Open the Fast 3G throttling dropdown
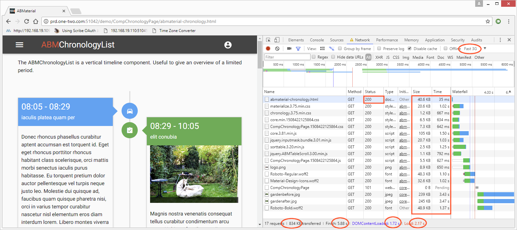Image resolution: width=517 pixels, height=230 pixels. (x=475, y=48)
